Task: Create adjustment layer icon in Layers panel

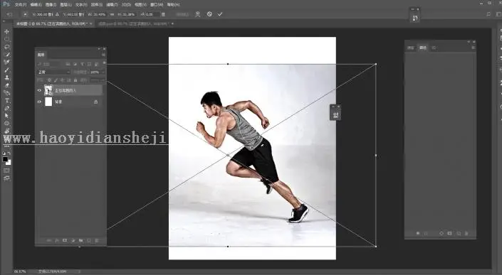Action: tap(73, 240)
